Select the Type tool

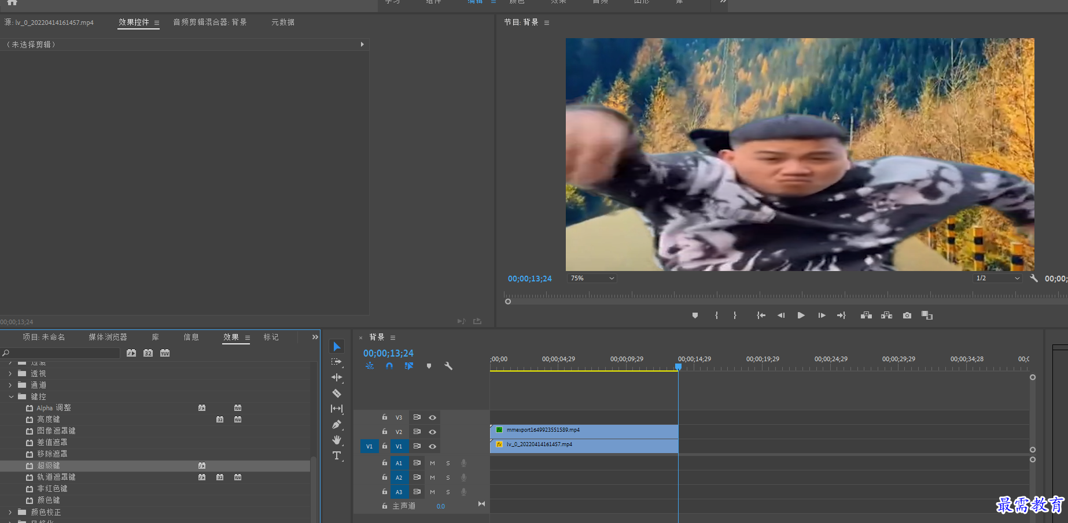point(337,456)
